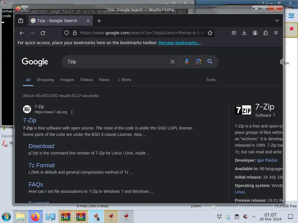Select the All results tab
The image size is (298, 223).
[28, 80]
